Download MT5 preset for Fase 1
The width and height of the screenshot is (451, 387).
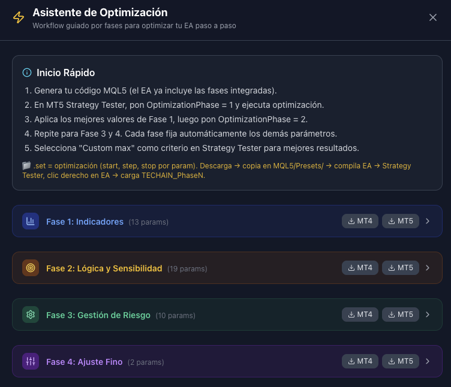[x=400, y=221]
